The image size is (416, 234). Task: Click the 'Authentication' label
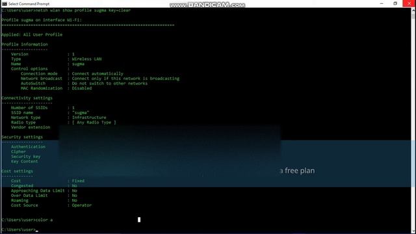click(x=28, y=147)
